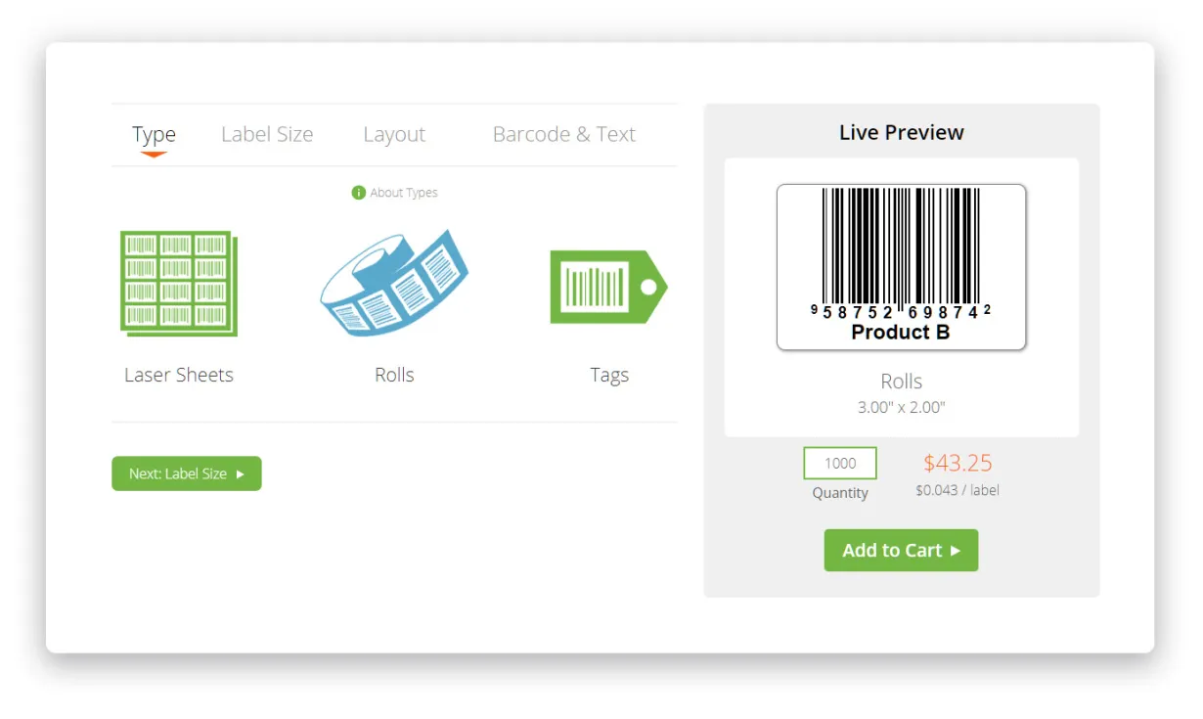Click the arrow on Next: Label Size button
This screenshot has height=719, width=1203.
point(241,473)
